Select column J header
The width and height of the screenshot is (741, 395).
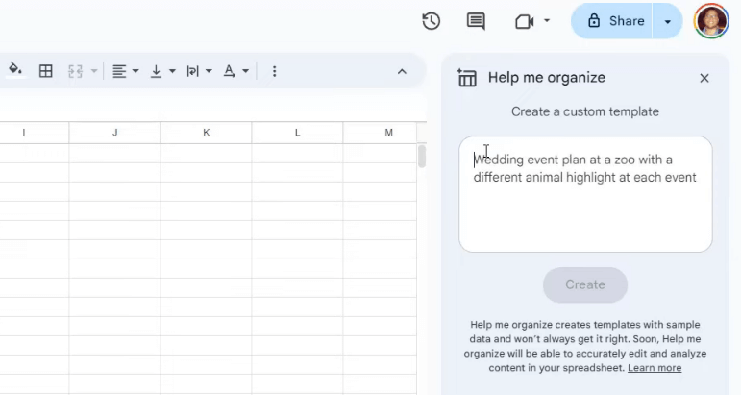pyautogui.click(x=114, y=133)
